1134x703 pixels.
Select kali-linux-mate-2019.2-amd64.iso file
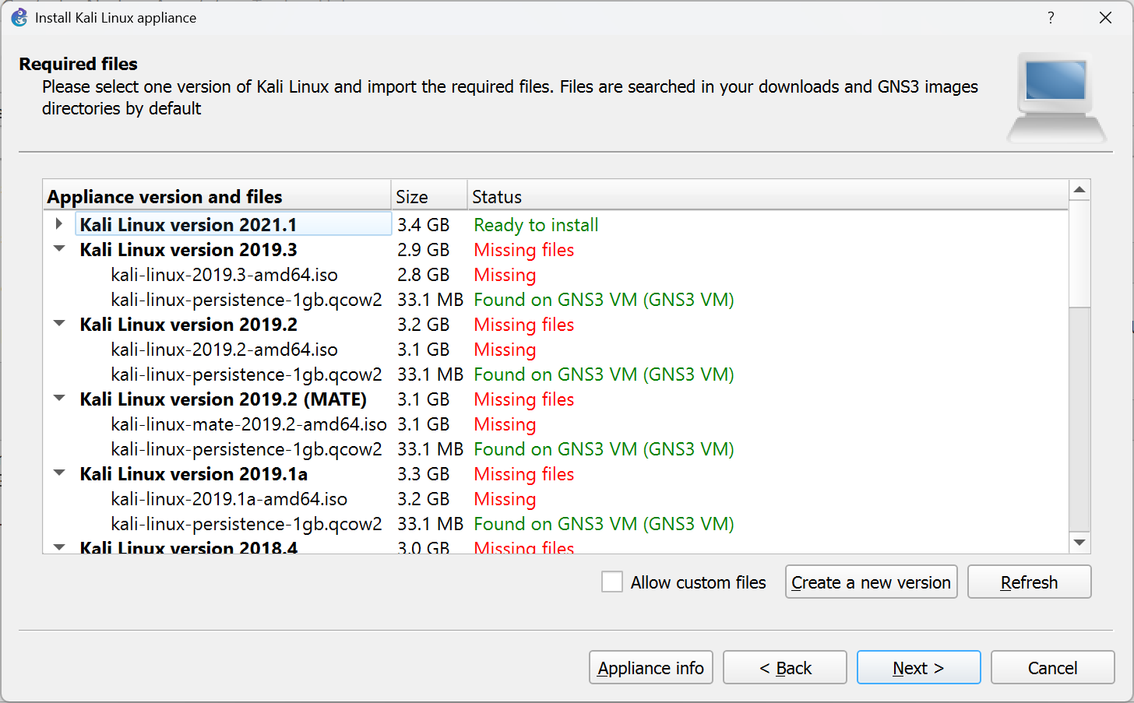coord(249,424)
